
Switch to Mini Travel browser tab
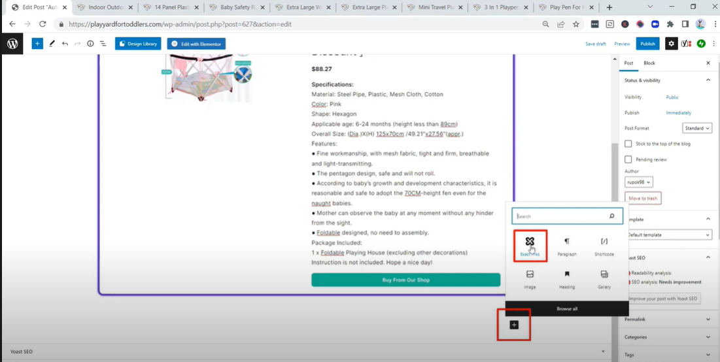pos(435,7)
